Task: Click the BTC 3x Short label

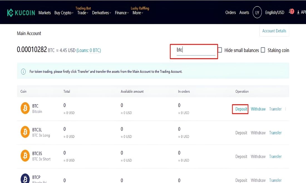Action: (x=41, y=159)
